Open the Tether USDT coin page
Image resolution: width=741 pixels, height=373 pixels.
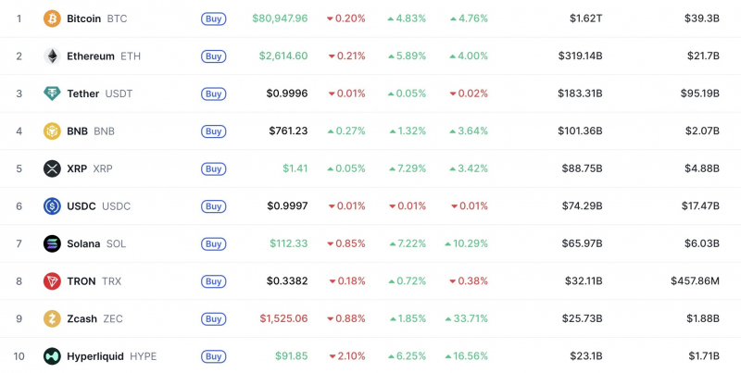(x=100, y=93)
